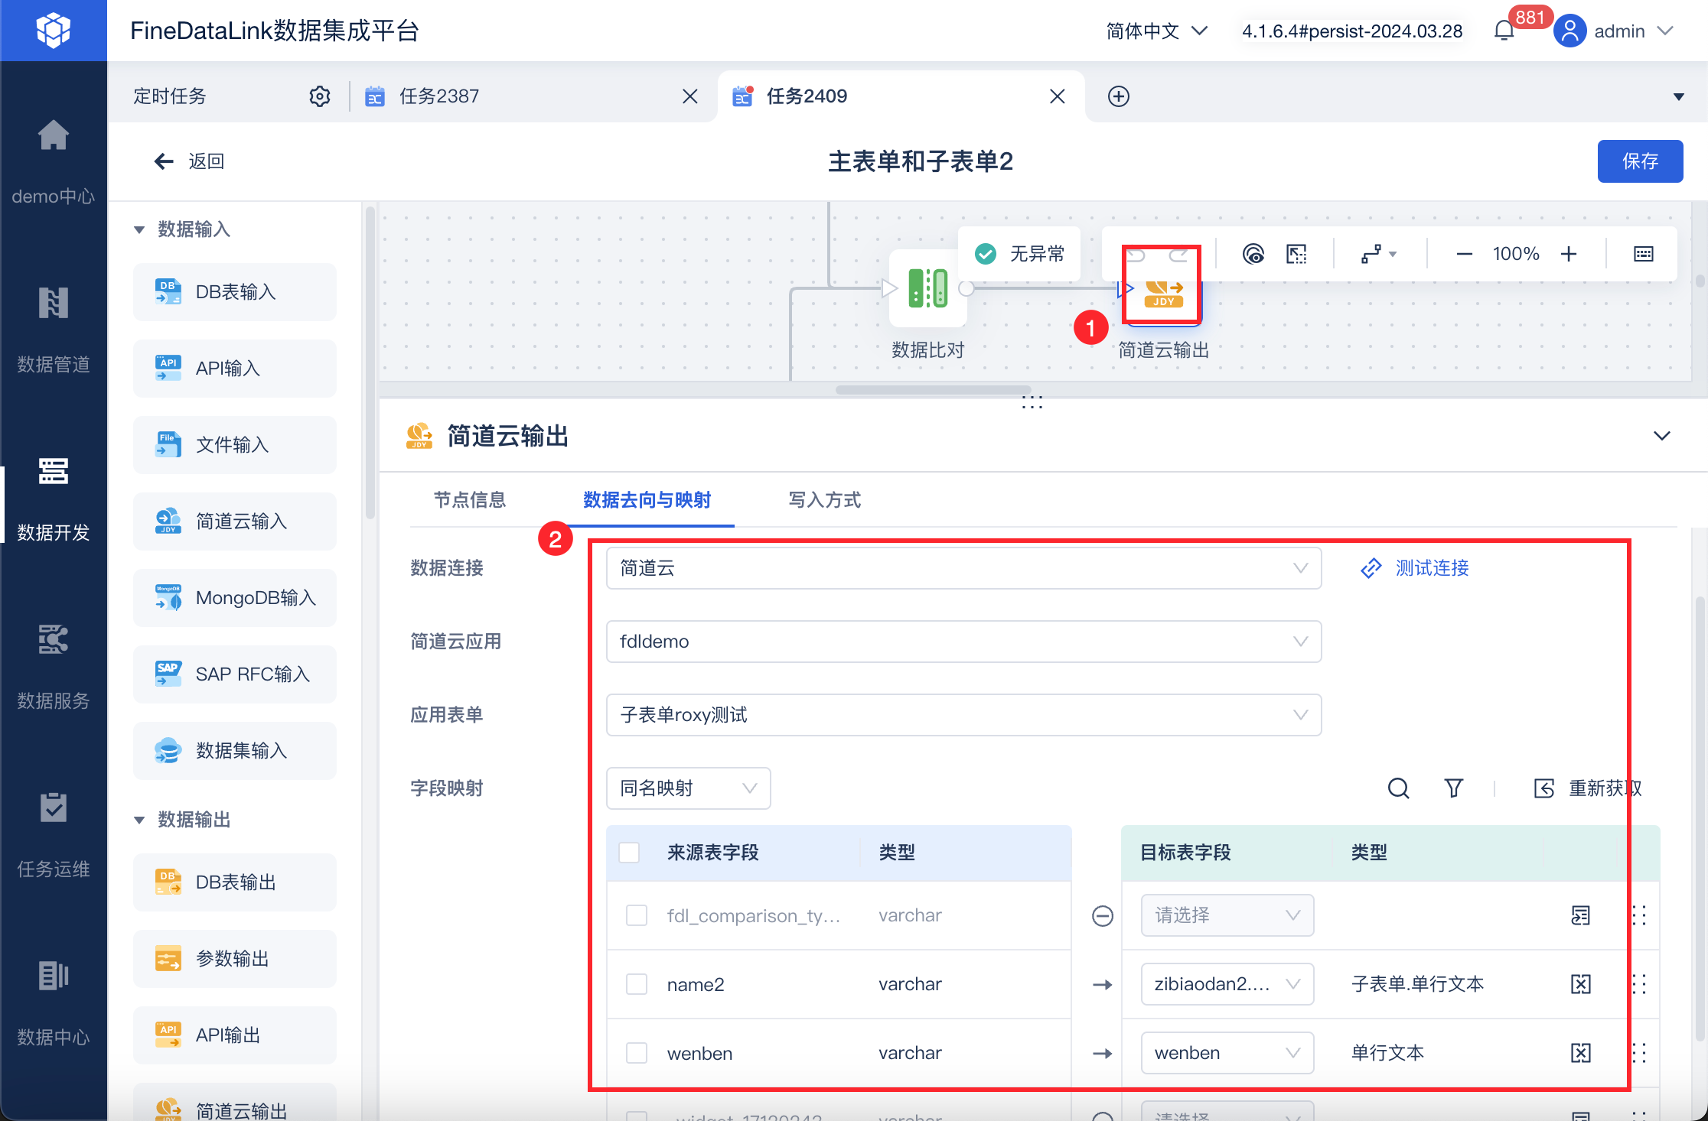Open the 简道云应用 fdldemo dropdown
1708x1121 pixels.
963,642
